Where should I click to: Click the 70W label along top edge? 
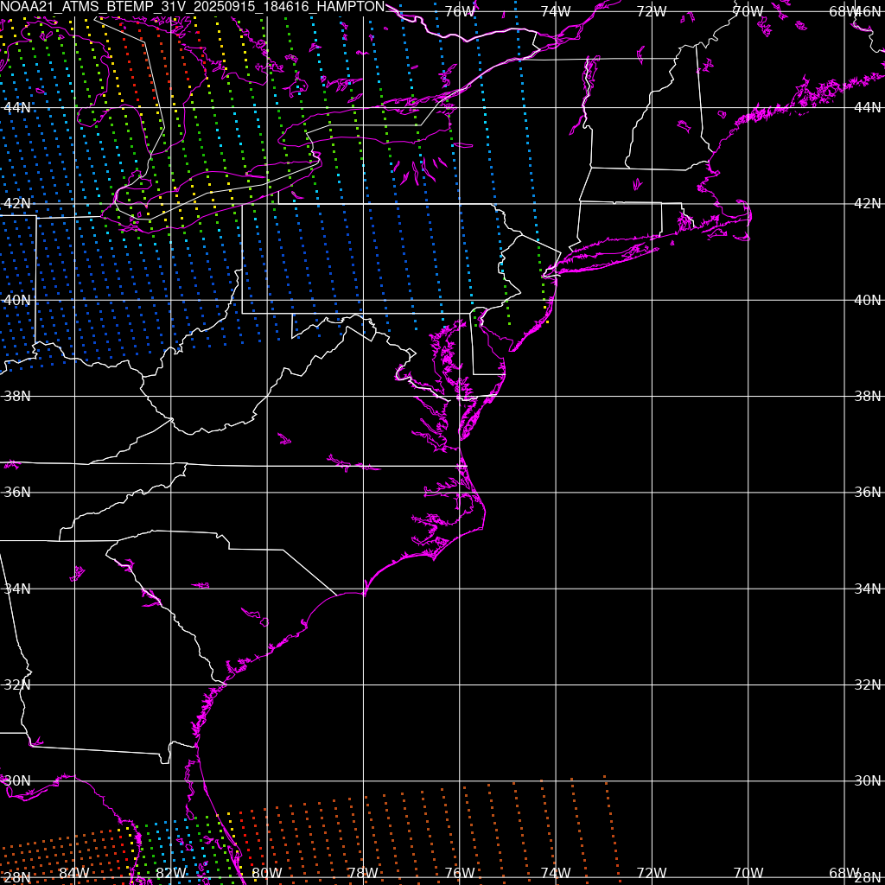[x=748, y=11]
